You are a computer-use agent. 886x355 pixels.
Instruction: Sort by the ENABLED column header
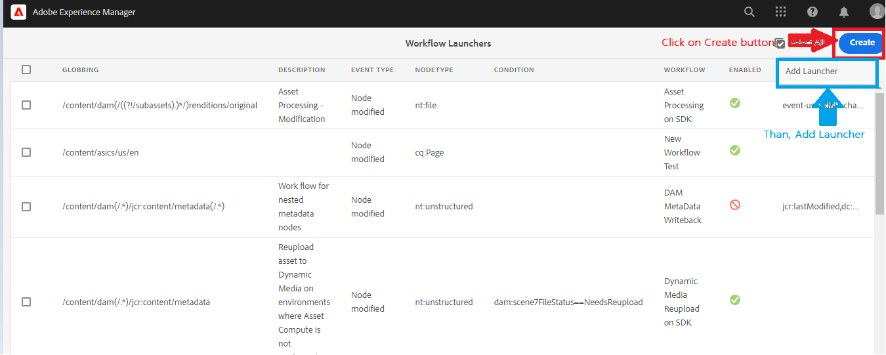tap(745, 70)
